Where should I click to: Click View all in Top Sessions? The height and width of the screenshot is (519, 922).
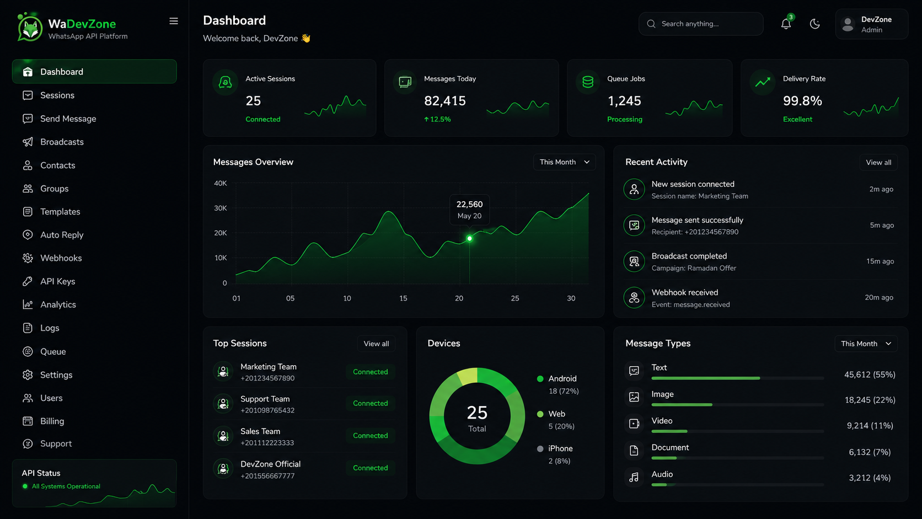click(376, 344)
